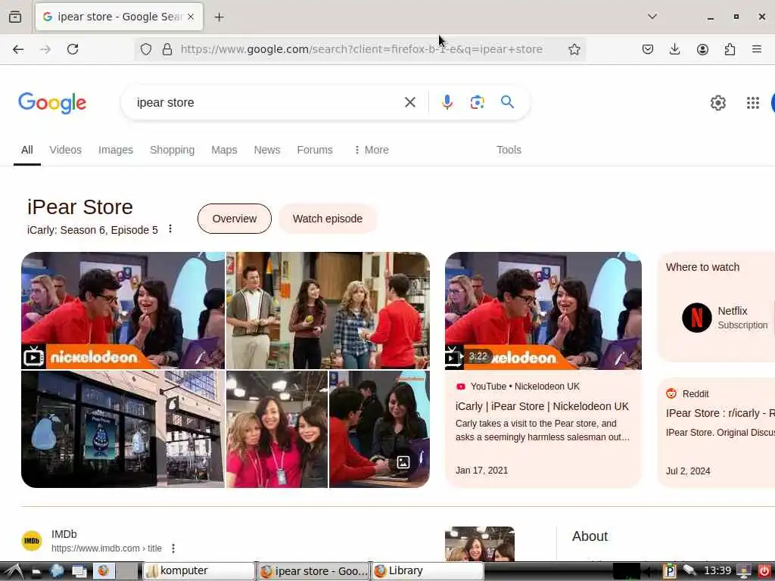Open the tracking protection shield icon

point(146,49)
